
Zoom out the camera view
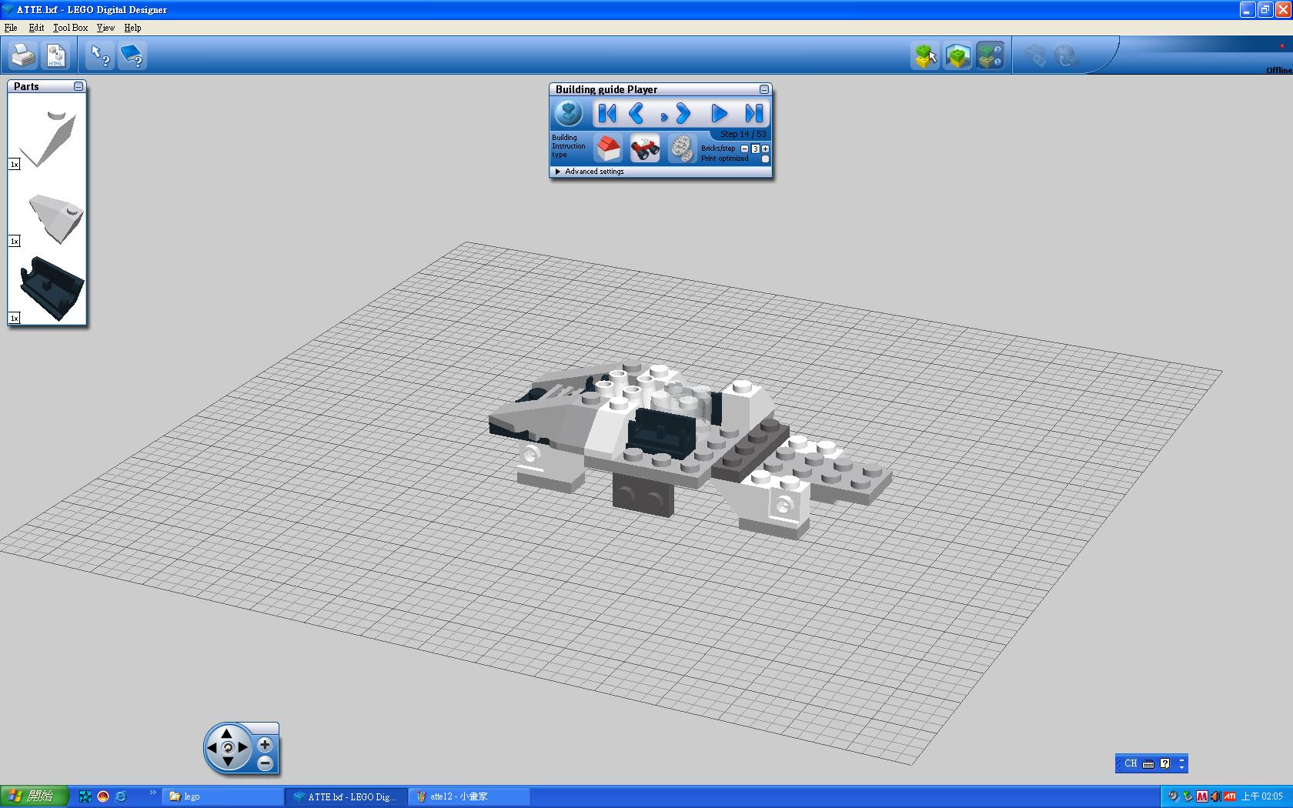pos(265,763)
